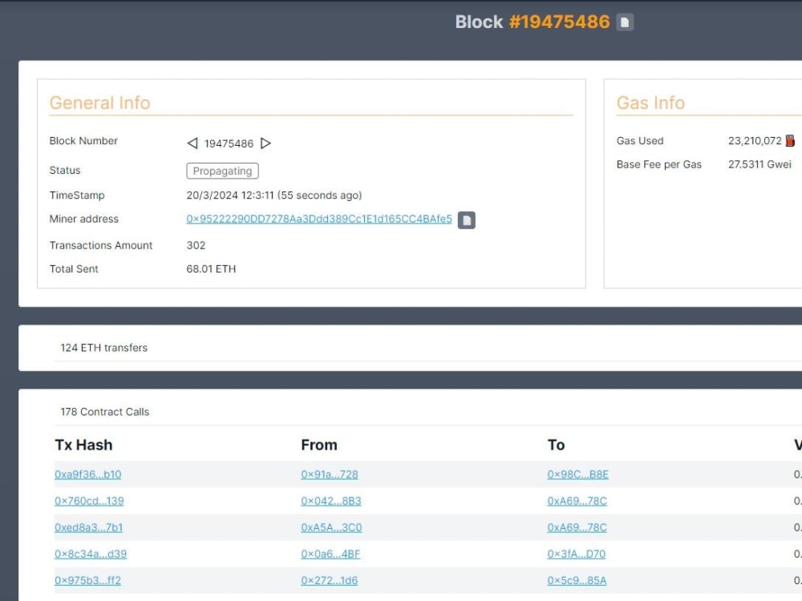
Task: Expand the 124 ETH transfers section
Action: (x=103, y=348)
